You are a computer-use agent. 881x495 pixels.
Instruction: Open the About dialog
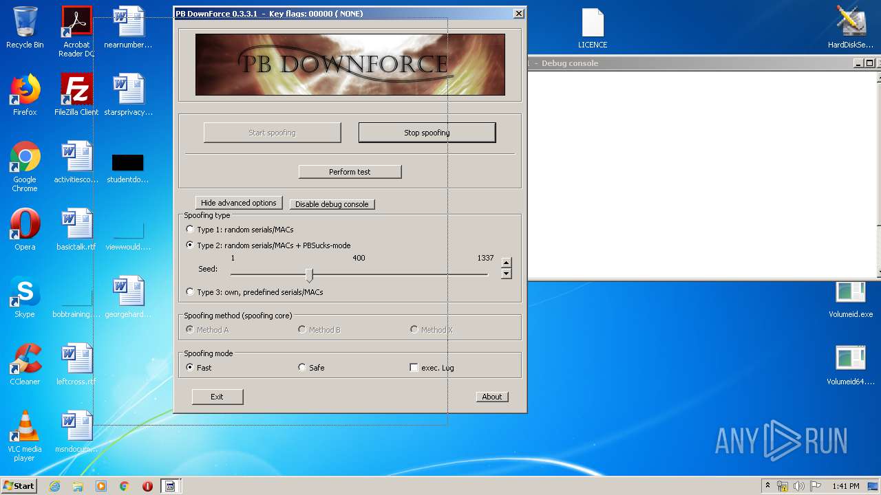click(492, 397)
